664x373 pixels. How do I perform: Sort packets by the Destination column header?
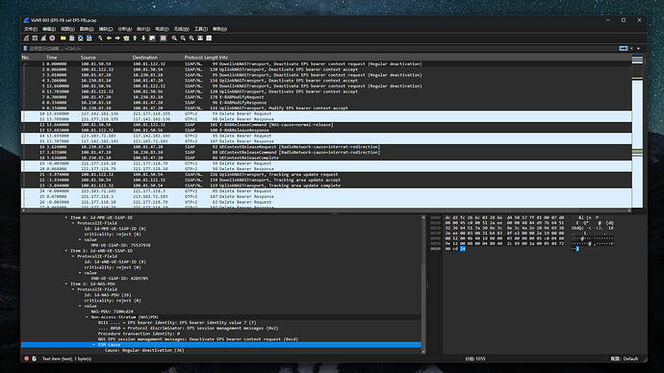[x=144, y=57]
